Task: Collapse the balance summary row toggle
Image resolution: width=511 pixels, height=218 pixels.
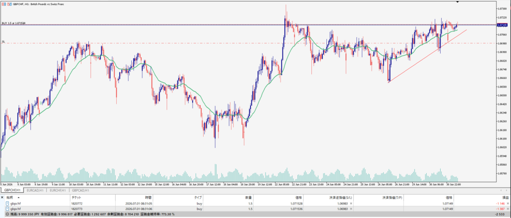Action: [x=7, y=215]
